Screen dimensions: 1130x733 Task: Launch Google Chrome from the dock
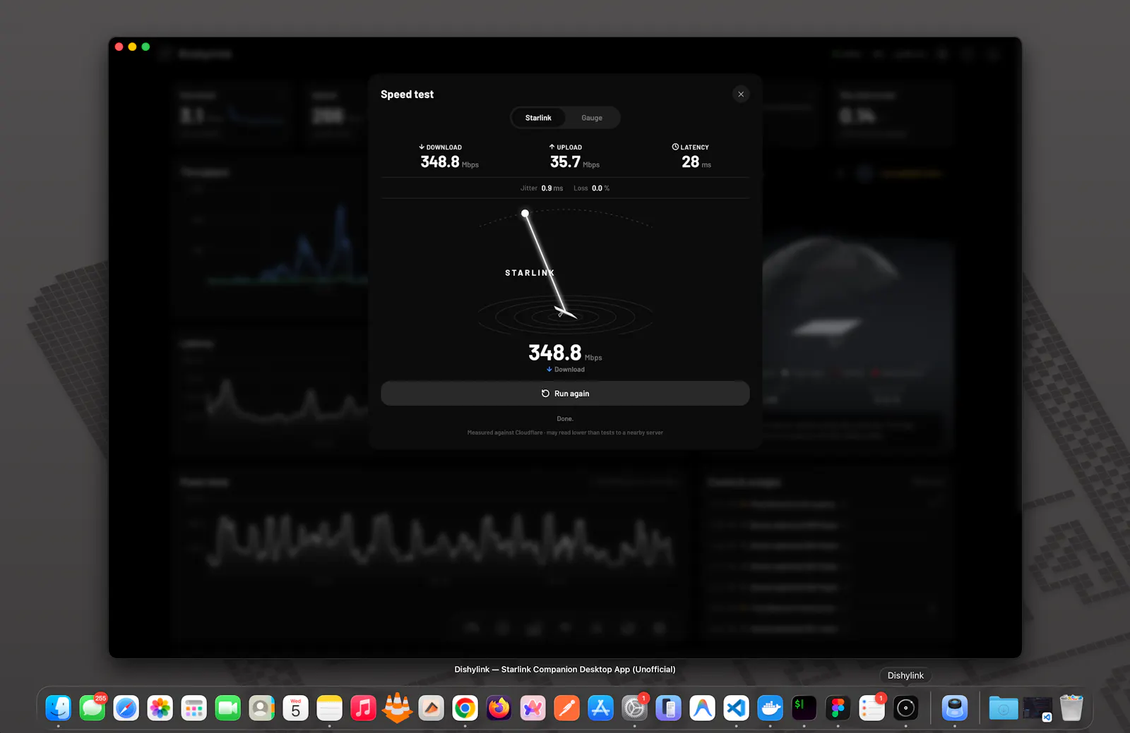tap(465, 708)
